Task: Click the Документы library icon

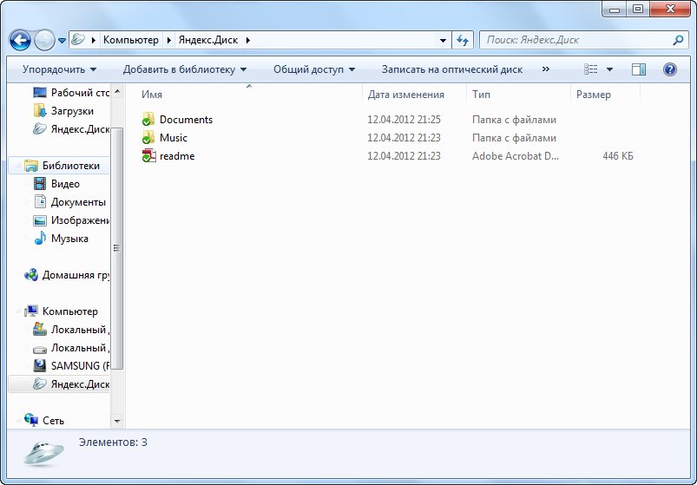Action: [x=40, y=202]
